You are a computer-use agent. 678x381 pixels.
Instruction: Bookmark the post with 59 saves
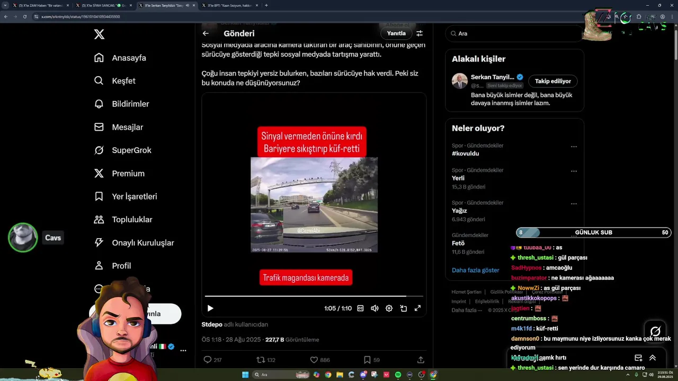coord(367,360)
